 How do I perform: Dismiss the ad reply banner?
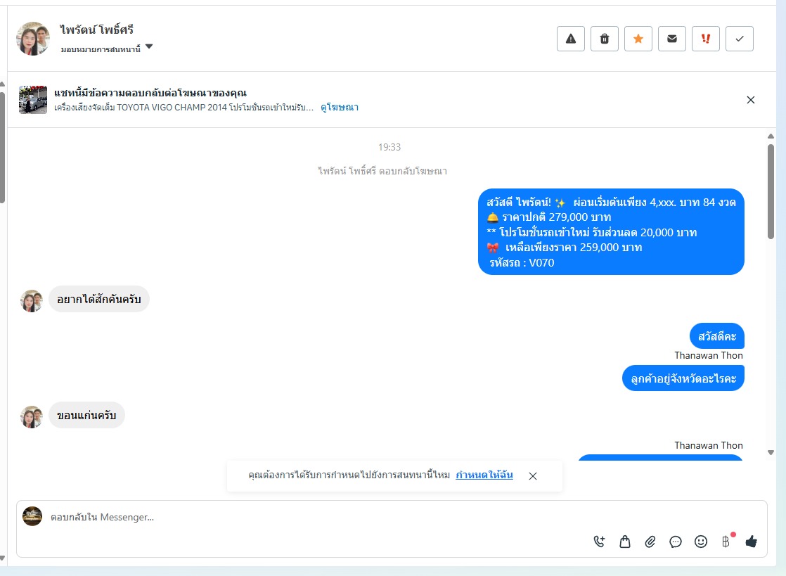(x=750, y=100)
